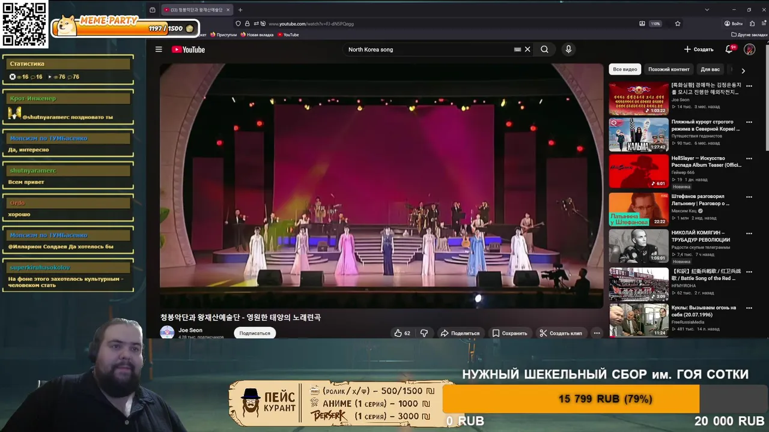This screenshot has width=769, height=432.
Task: Subscribe with the 'Подписаться' button
Action: (255, 333)
